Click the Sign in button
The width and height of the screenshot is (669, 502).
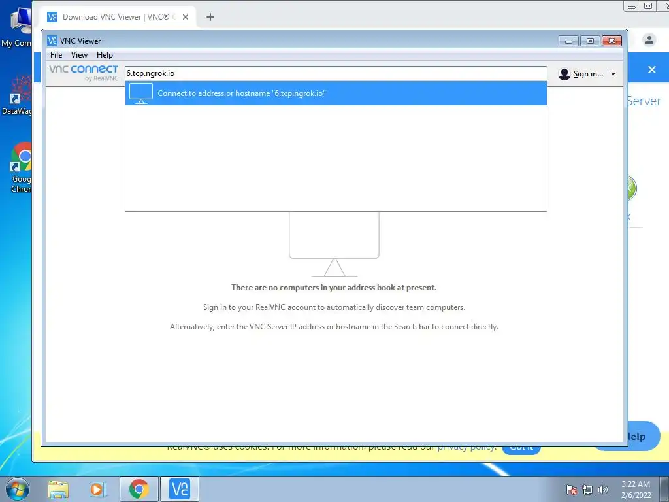pyautogui.click(x=588, y=74)
